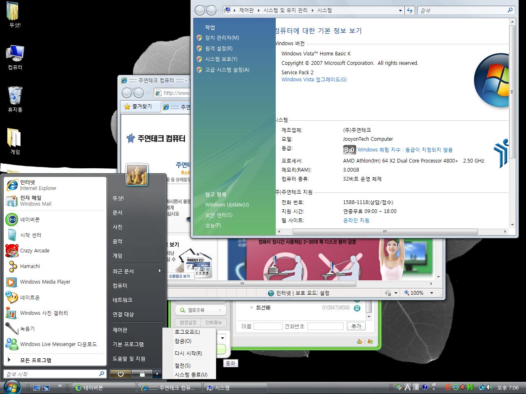Launch 네이트온 from the Start menu

click(54, 298)
